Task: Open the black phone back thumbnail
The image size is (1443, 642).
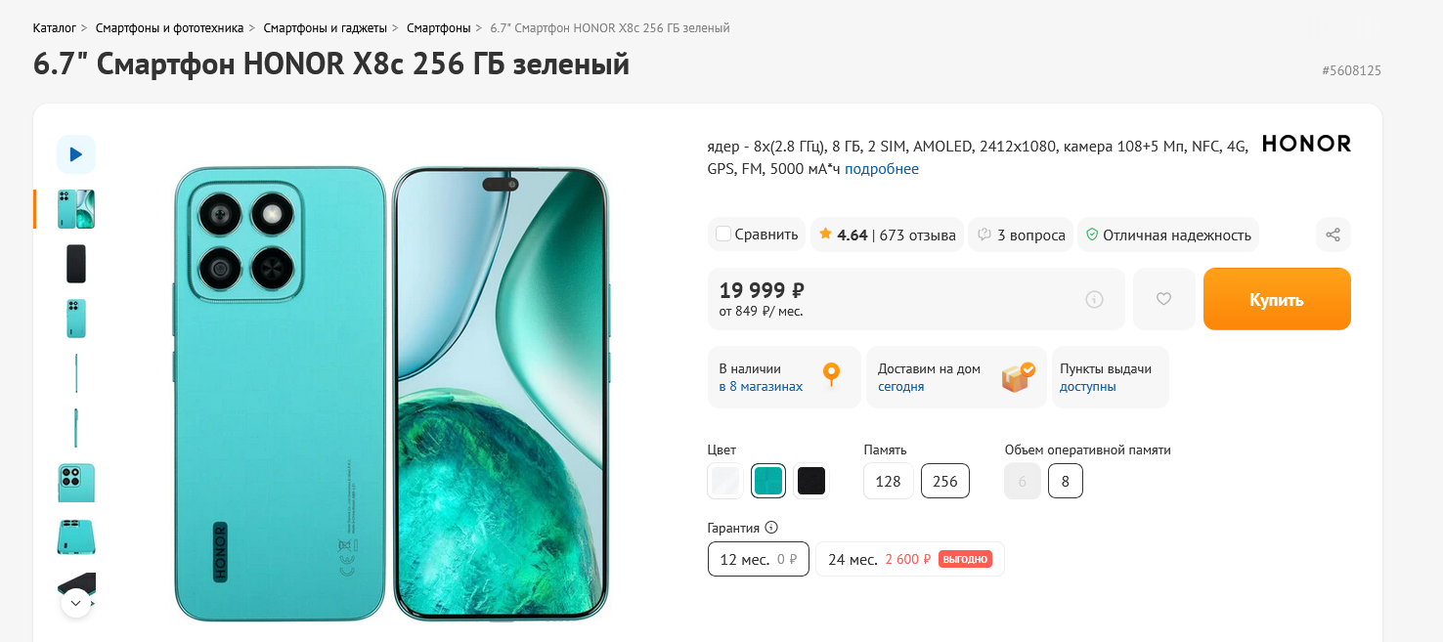Action: point(76,264)
